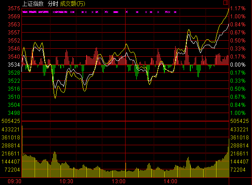Screen dimensions: 252x185
Task: Click the white 0.00% baseline percent label
Action: pyautogui.click(x=238, y=65)
